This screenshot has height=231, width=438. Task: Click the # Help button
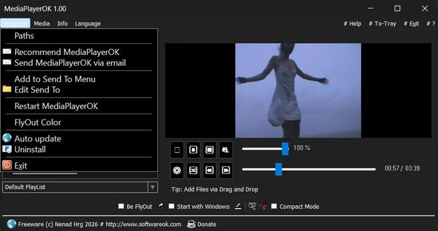[x=352, y=24]
